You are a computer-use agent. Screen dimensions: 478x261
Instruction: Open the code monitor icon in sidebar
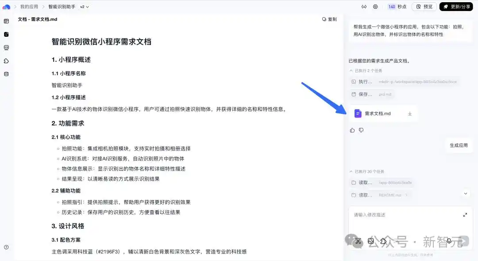6,48
